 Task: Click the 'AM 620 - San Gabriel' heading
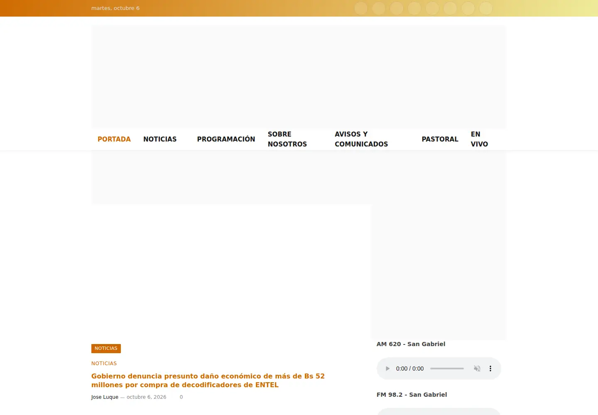coord(411,344)
